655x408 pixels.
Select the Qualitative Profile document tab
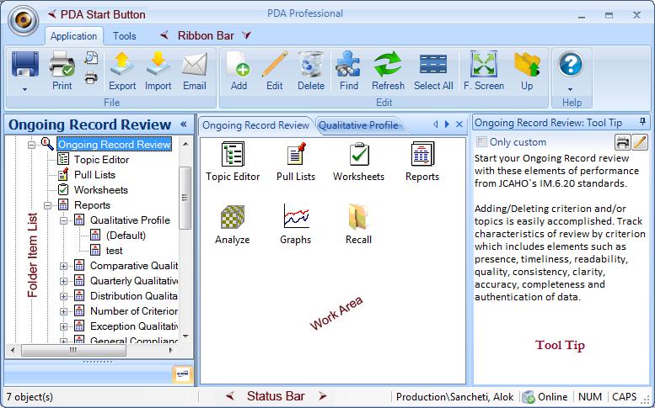(x=358, y=125)
